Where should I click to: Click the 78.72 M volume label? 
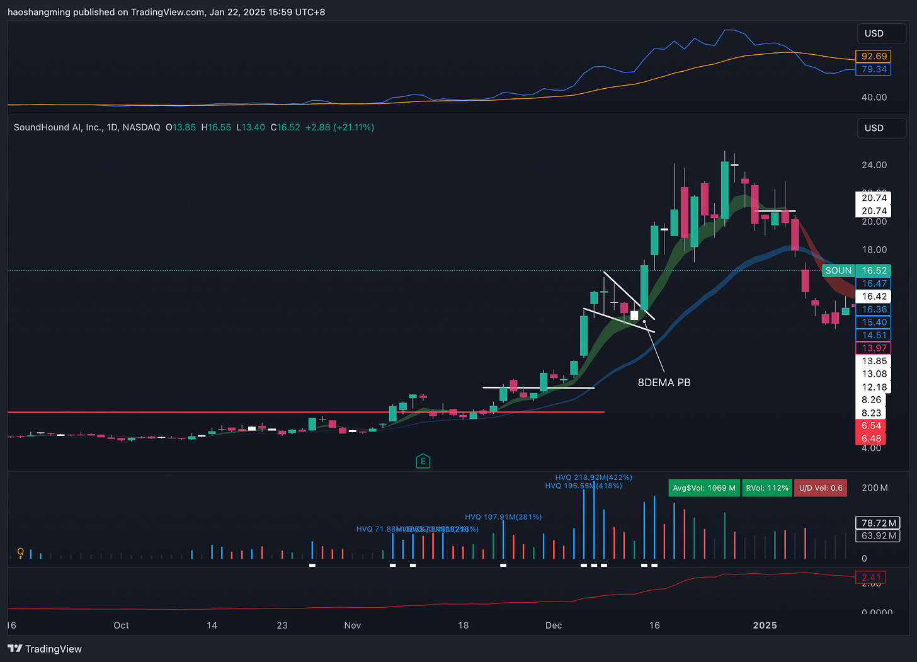pos(878,523)
